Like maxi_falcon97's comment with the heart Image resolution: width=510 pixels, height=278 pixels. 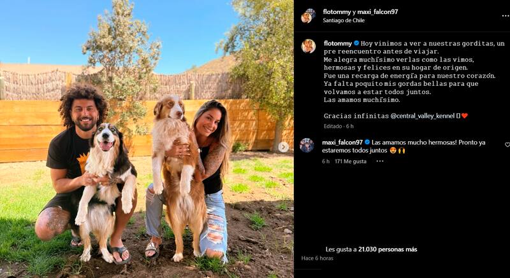(x=507, y=144)
